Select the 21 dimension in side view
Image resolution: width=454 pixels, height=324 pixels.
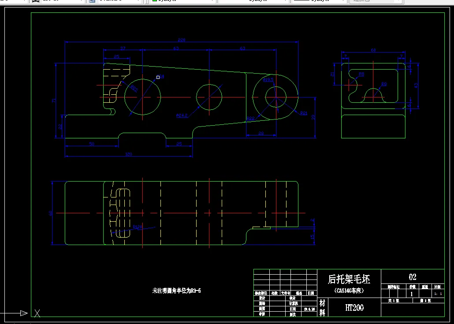pos(332,74)
